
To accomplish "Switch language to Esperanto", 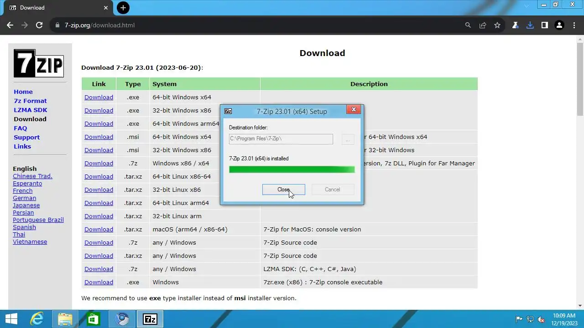I will point(27,183).
